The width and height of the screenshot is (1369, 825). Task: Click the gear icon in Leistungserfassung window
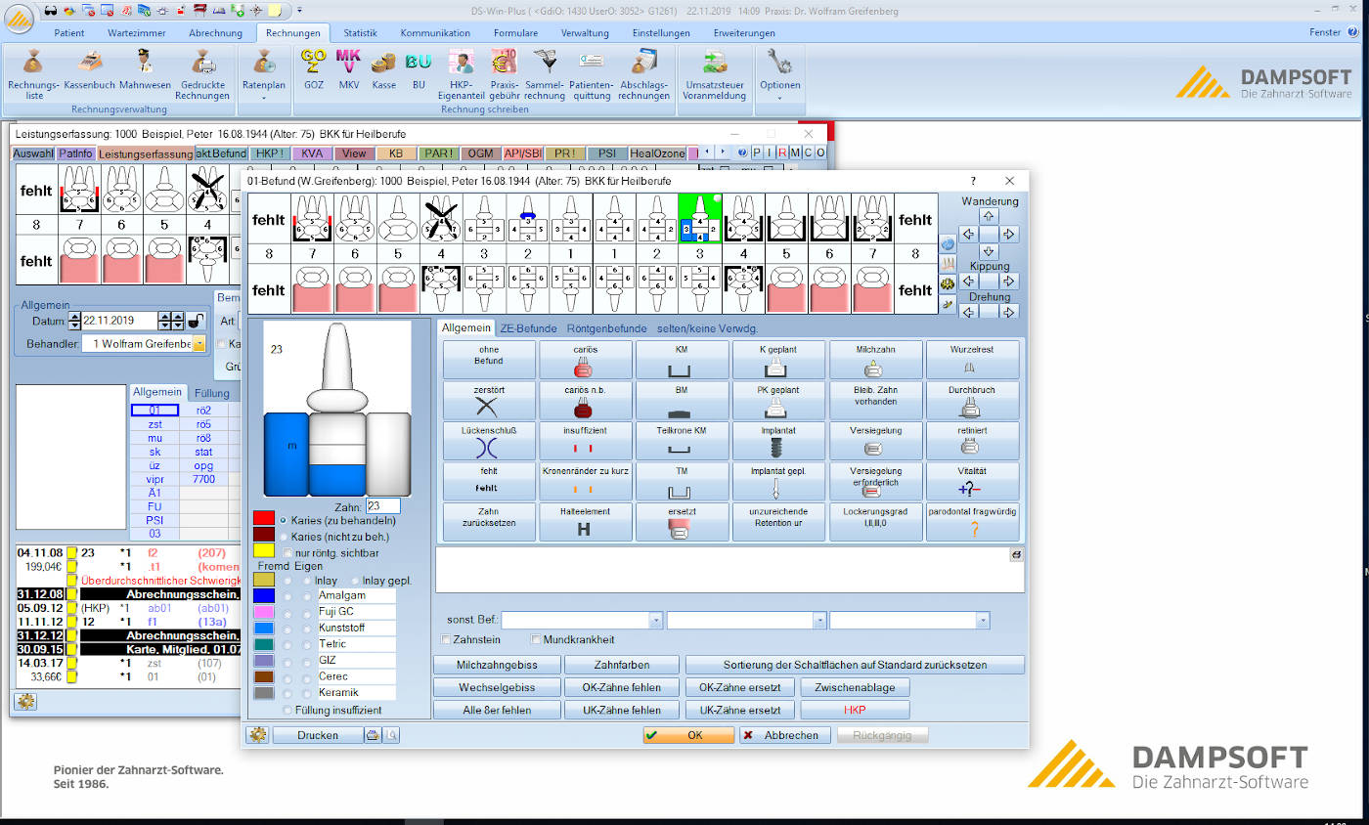25,701
